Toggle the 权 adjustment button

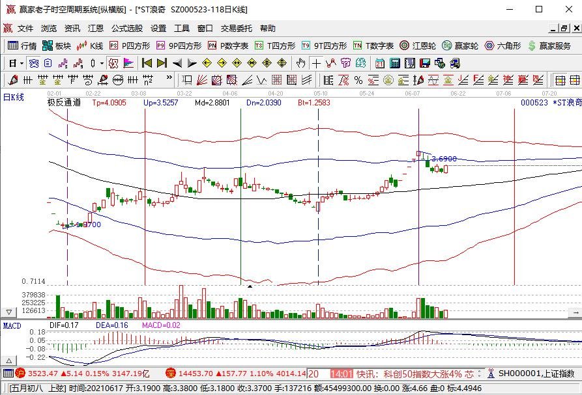(113, 63)
